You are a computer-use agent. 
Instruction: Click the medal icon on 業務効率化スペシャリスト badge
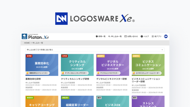click(x=27, y=73)
